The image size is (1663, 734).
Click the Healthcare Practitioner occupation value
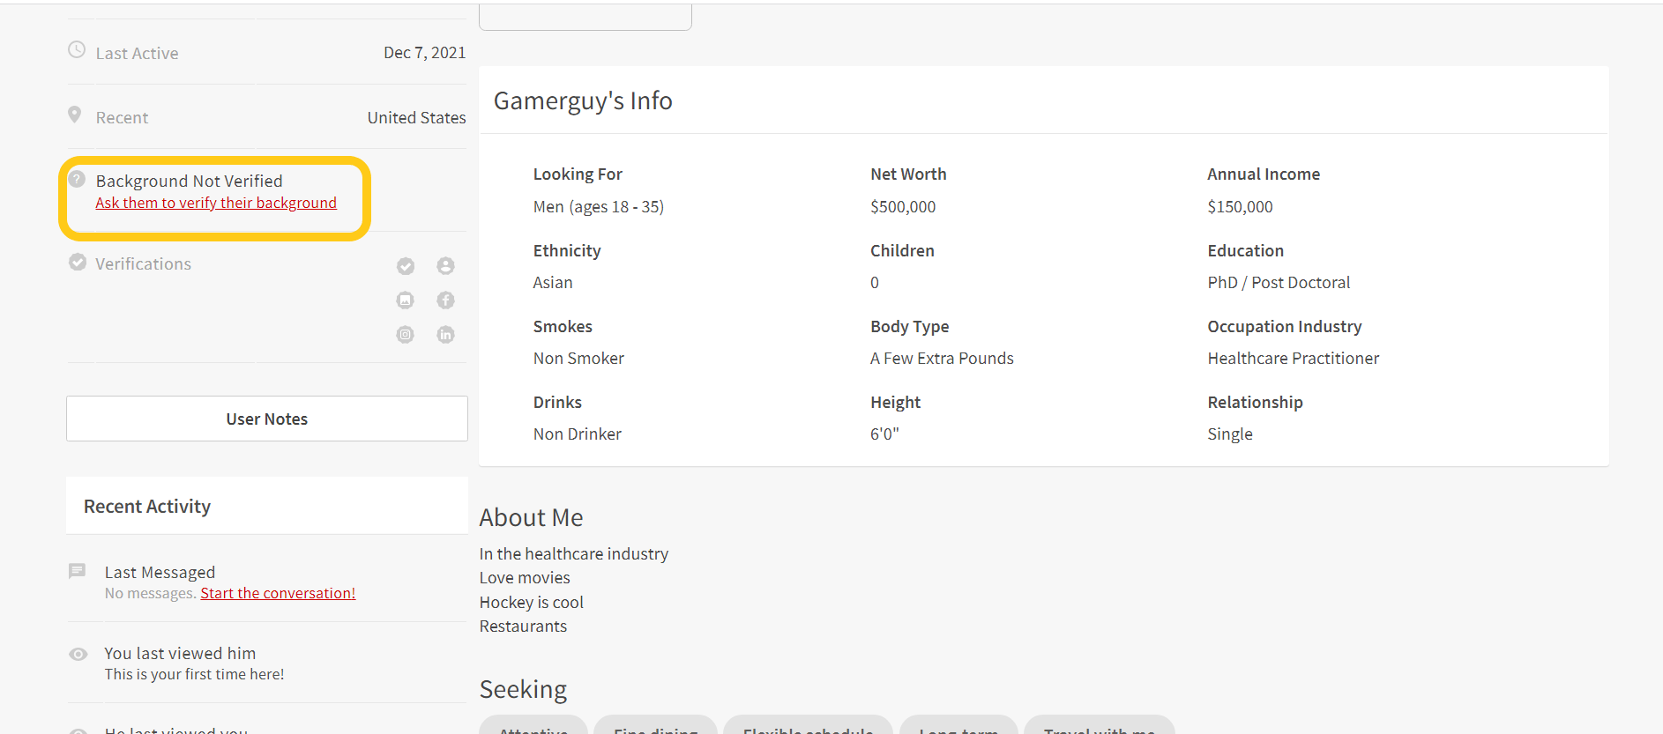coord(1294,358)
